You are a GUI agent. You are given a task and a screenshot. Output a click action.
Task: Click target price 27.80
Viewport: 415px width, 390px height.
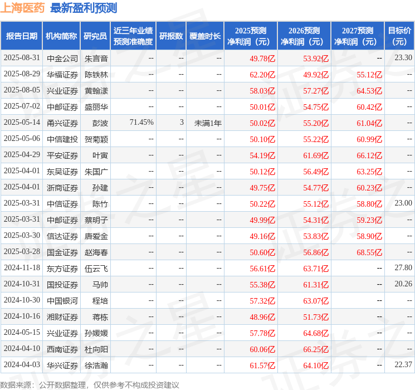tap(403, 267)
